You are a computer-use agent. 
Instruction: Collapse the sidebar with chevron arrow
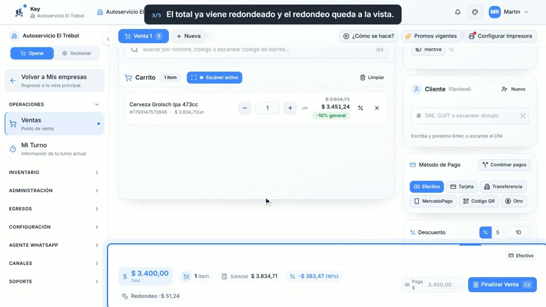point(108,39)
